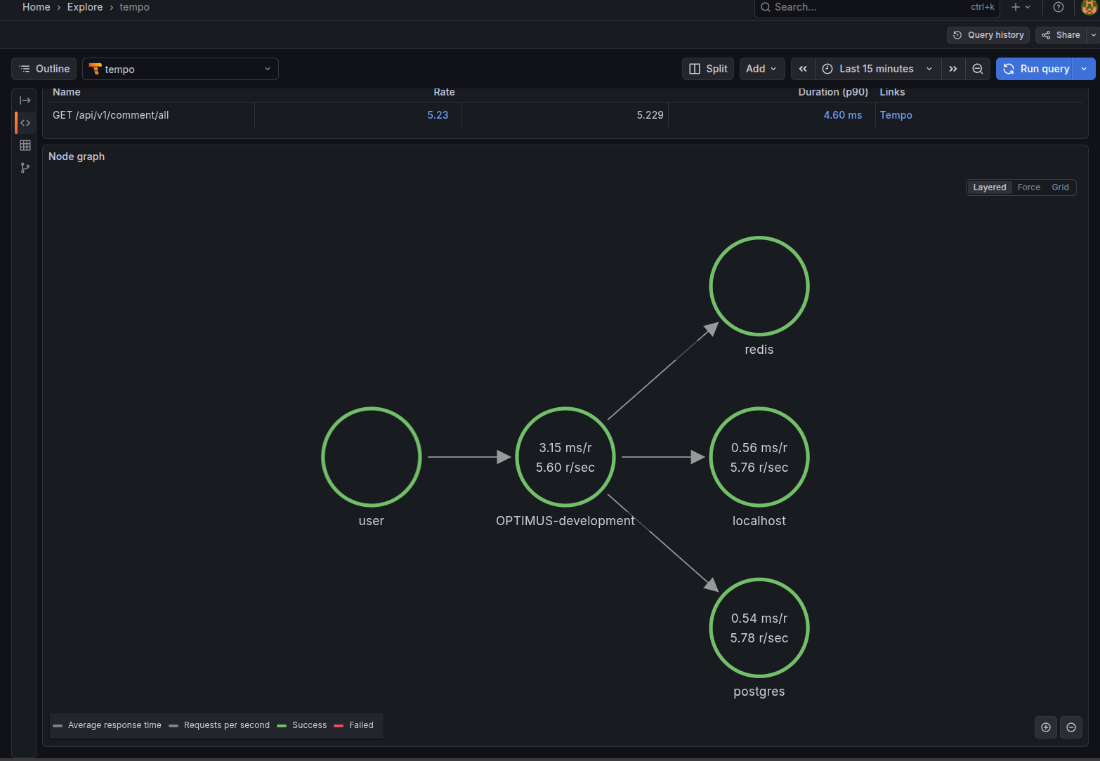Click the code brackets sidebar icon
1100x761 pixels.
[25, 123]
